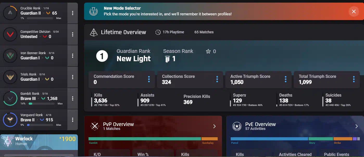Viewport: 364px width, 157px height.
Task: Open Gambit Rank three-dot options menu
Action: (73, 98)
